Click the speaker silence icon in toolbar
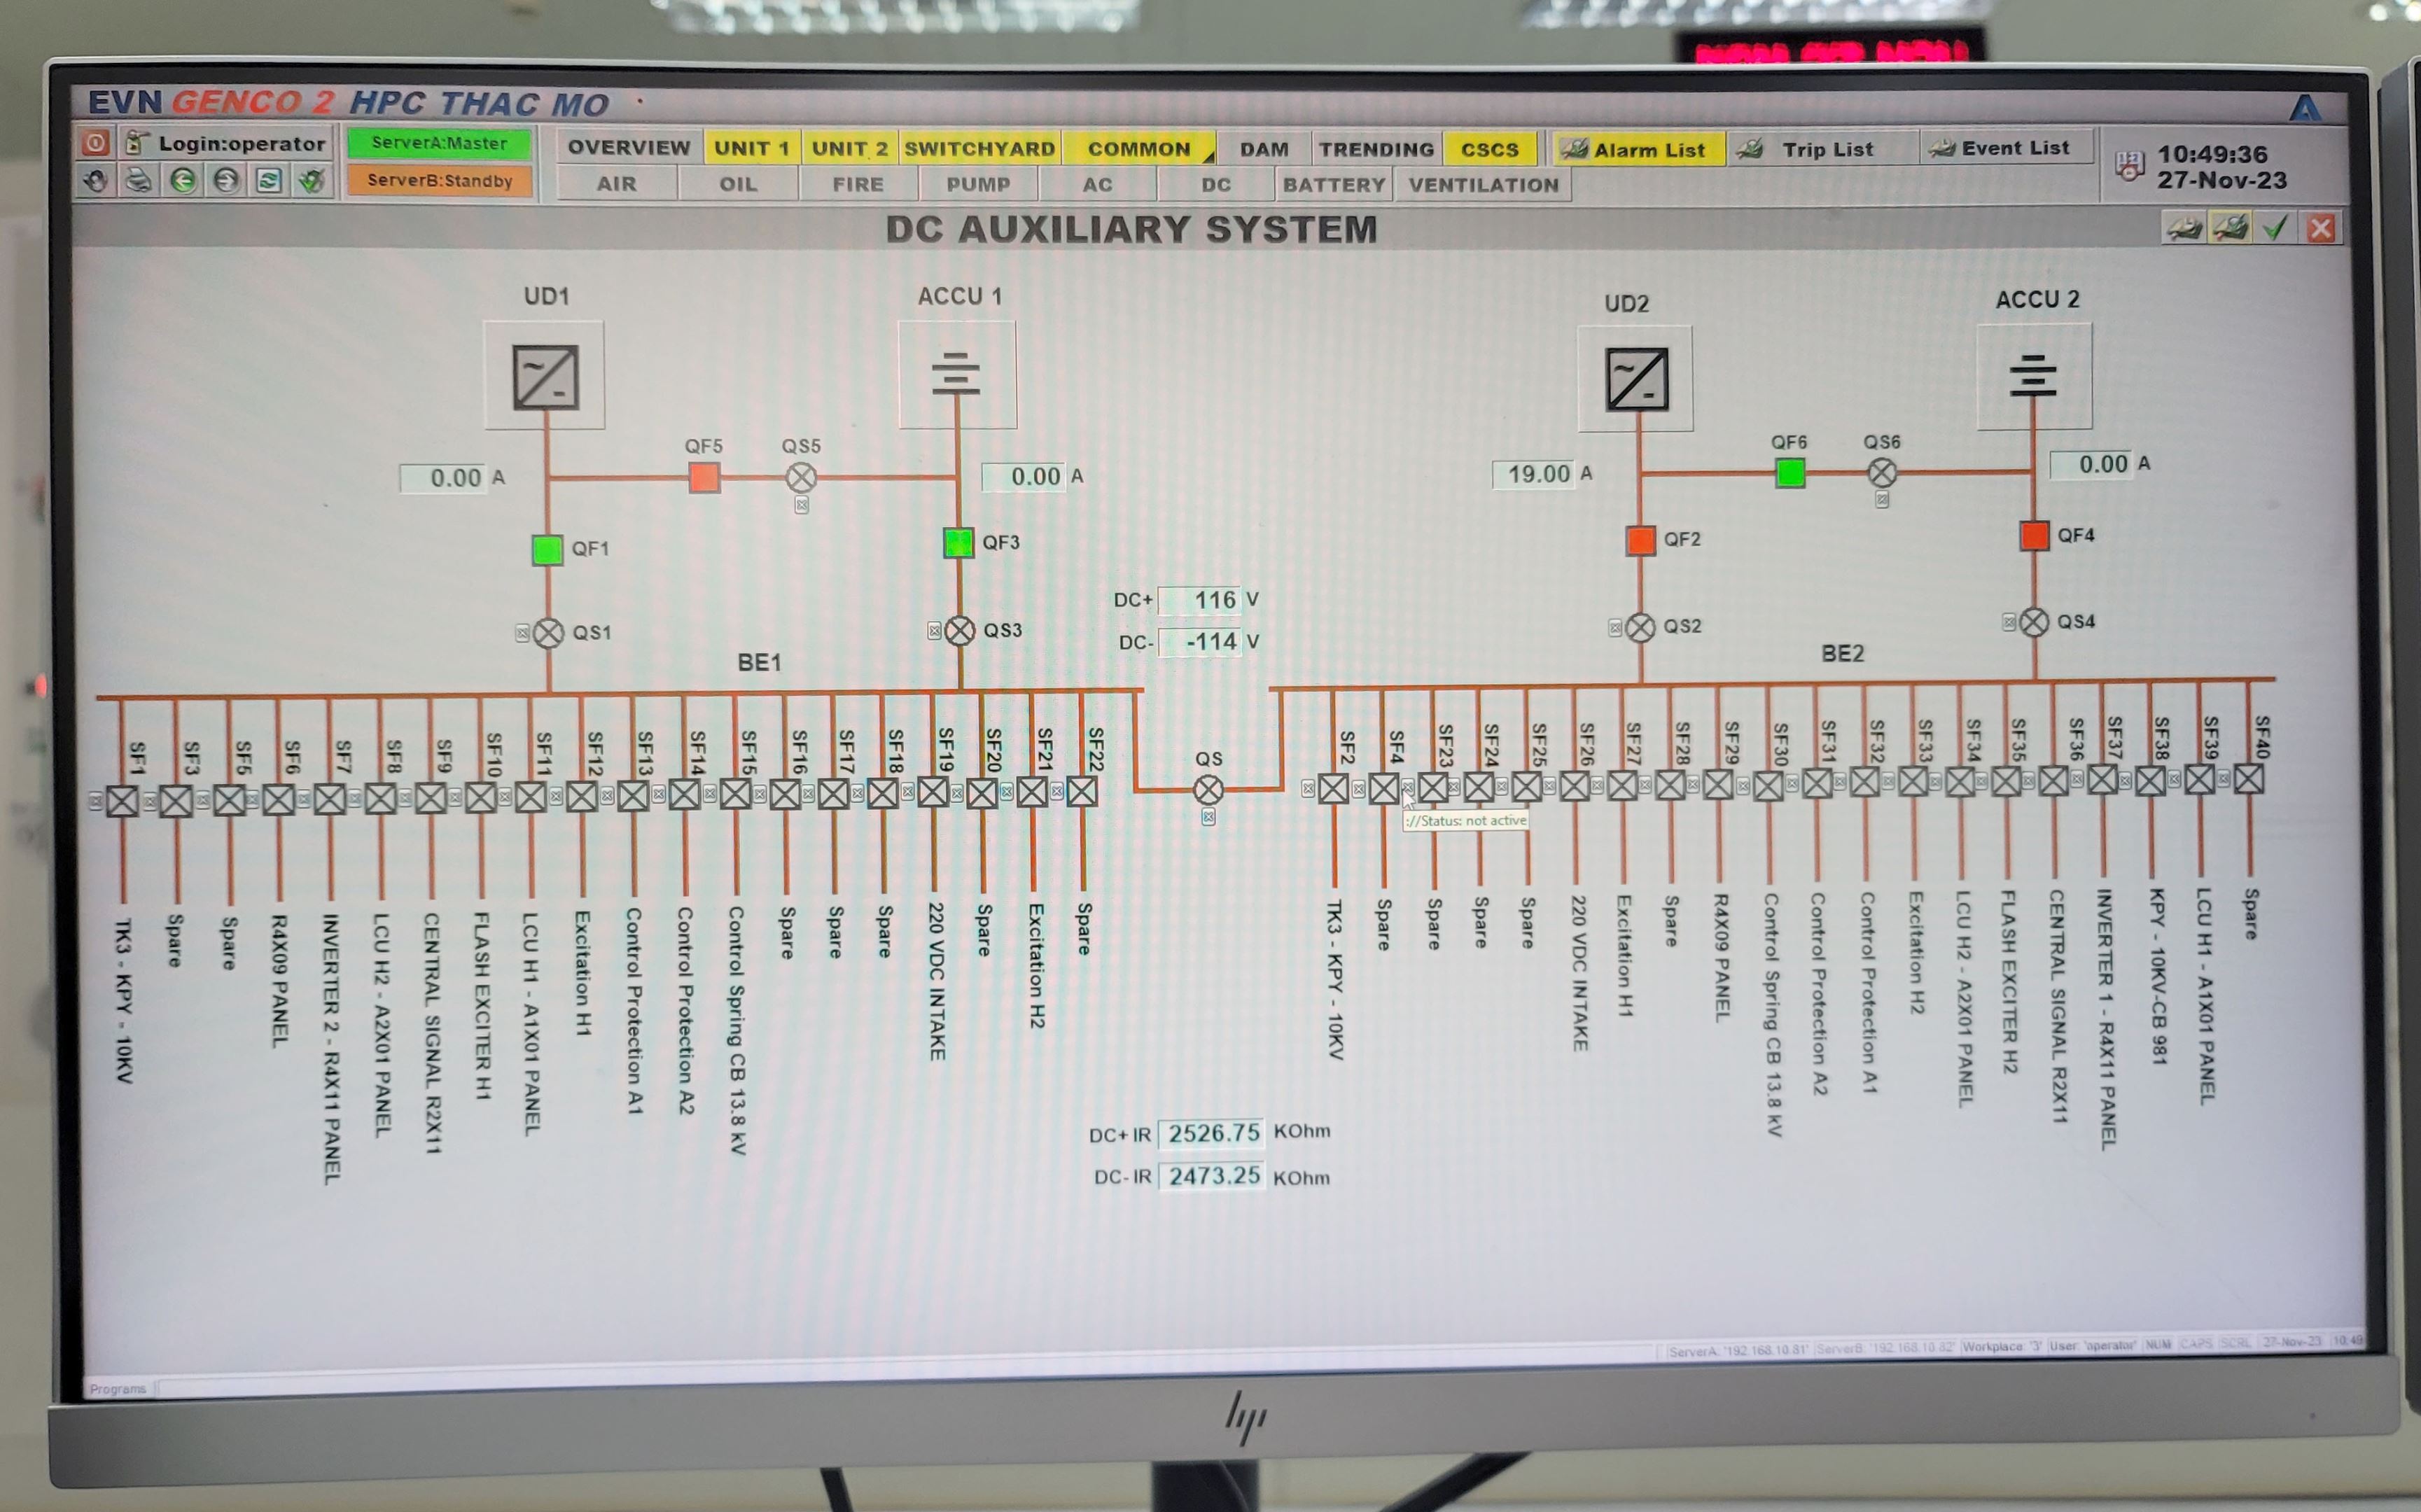This screenshot has width=2421, height=1512. 96,181
